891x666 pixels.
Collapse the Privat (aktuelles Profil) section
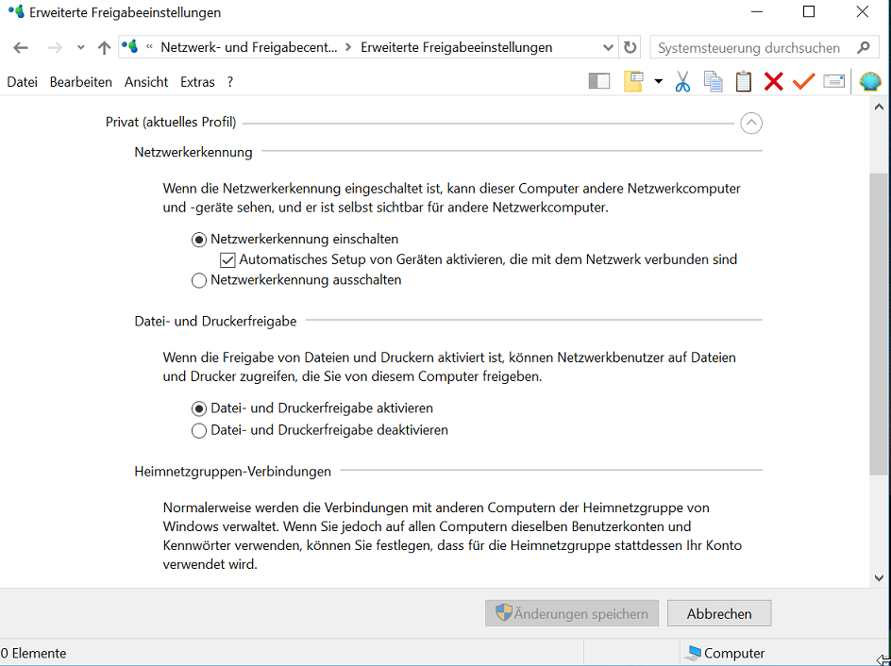point(751,123)
